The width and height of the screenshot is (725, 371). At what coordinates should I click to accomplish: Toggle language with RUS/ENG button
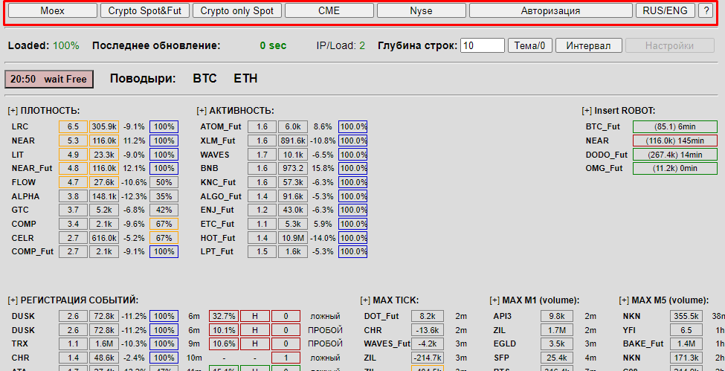[x=666, y=11]
